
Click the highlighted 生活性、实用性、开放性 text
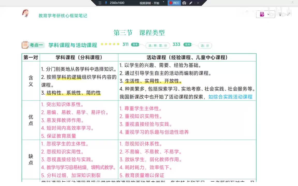coord(153,81)
